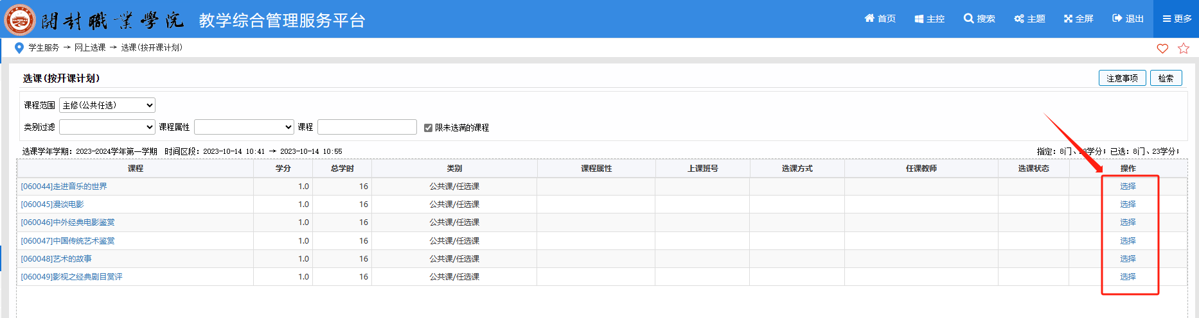This screenshot has width=1199, height=318.
Task: Open the 课程范围 dropdown
Action: 107,105
